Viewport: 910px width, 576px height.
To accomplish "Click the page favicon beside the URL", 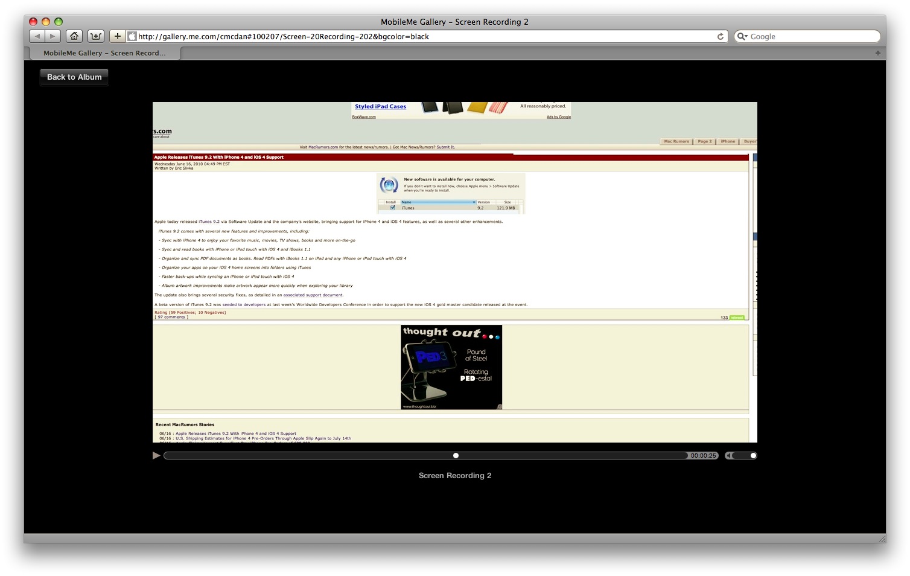I will pyautogui.click(x=132, y=36).
